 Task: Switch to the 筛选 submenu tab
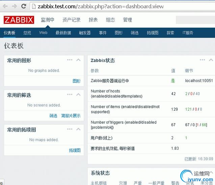135,33
